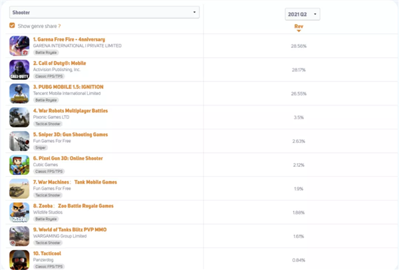Open the Tacticool title link
Image resolution: width=399 pixels, height=270 pixels.
click(x=47, y=253)
